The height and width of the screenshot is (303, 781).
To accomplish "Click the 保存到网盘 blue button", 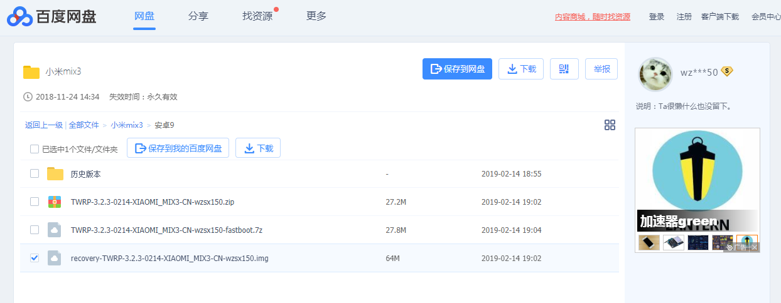I will [457, 69].
